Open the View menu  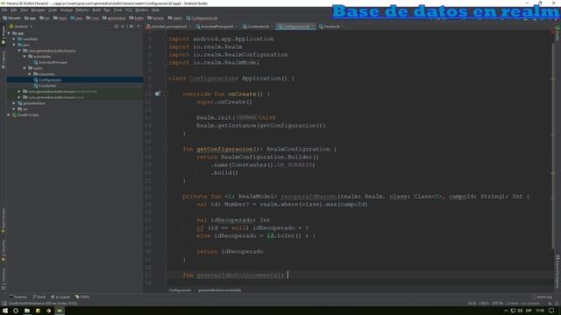tap(24, 10)
